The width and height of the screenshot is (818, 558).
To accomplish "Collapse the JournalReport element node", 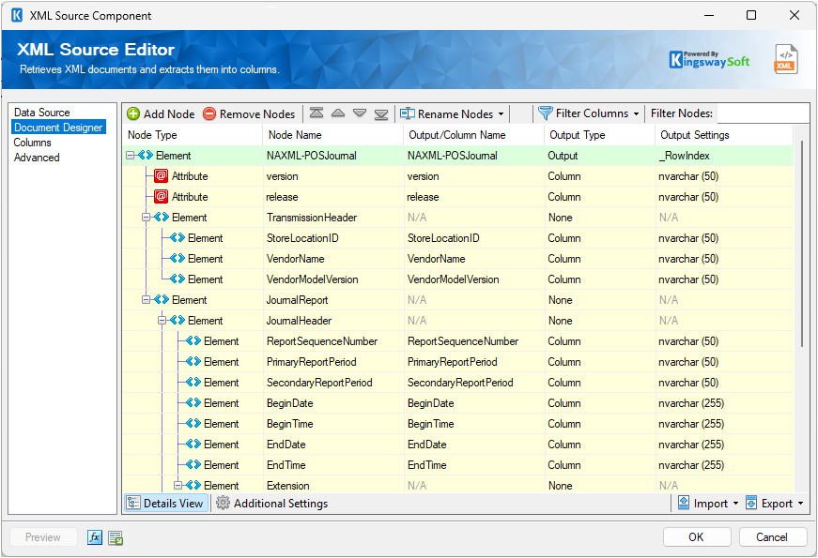I will pos(147,299).
